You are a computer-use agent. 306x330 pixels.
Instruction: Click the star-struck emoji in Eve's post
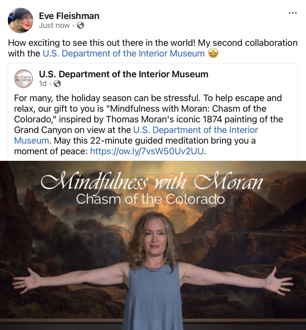[x=213, y=53]
